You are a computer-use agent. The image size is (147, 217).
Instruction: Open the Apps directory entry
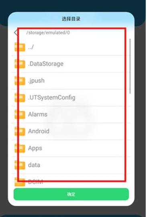[x=71, y=148]
